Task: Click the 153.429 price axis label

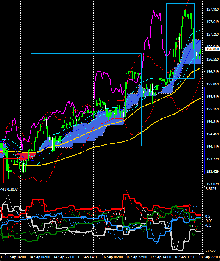Action: point(212,172)
